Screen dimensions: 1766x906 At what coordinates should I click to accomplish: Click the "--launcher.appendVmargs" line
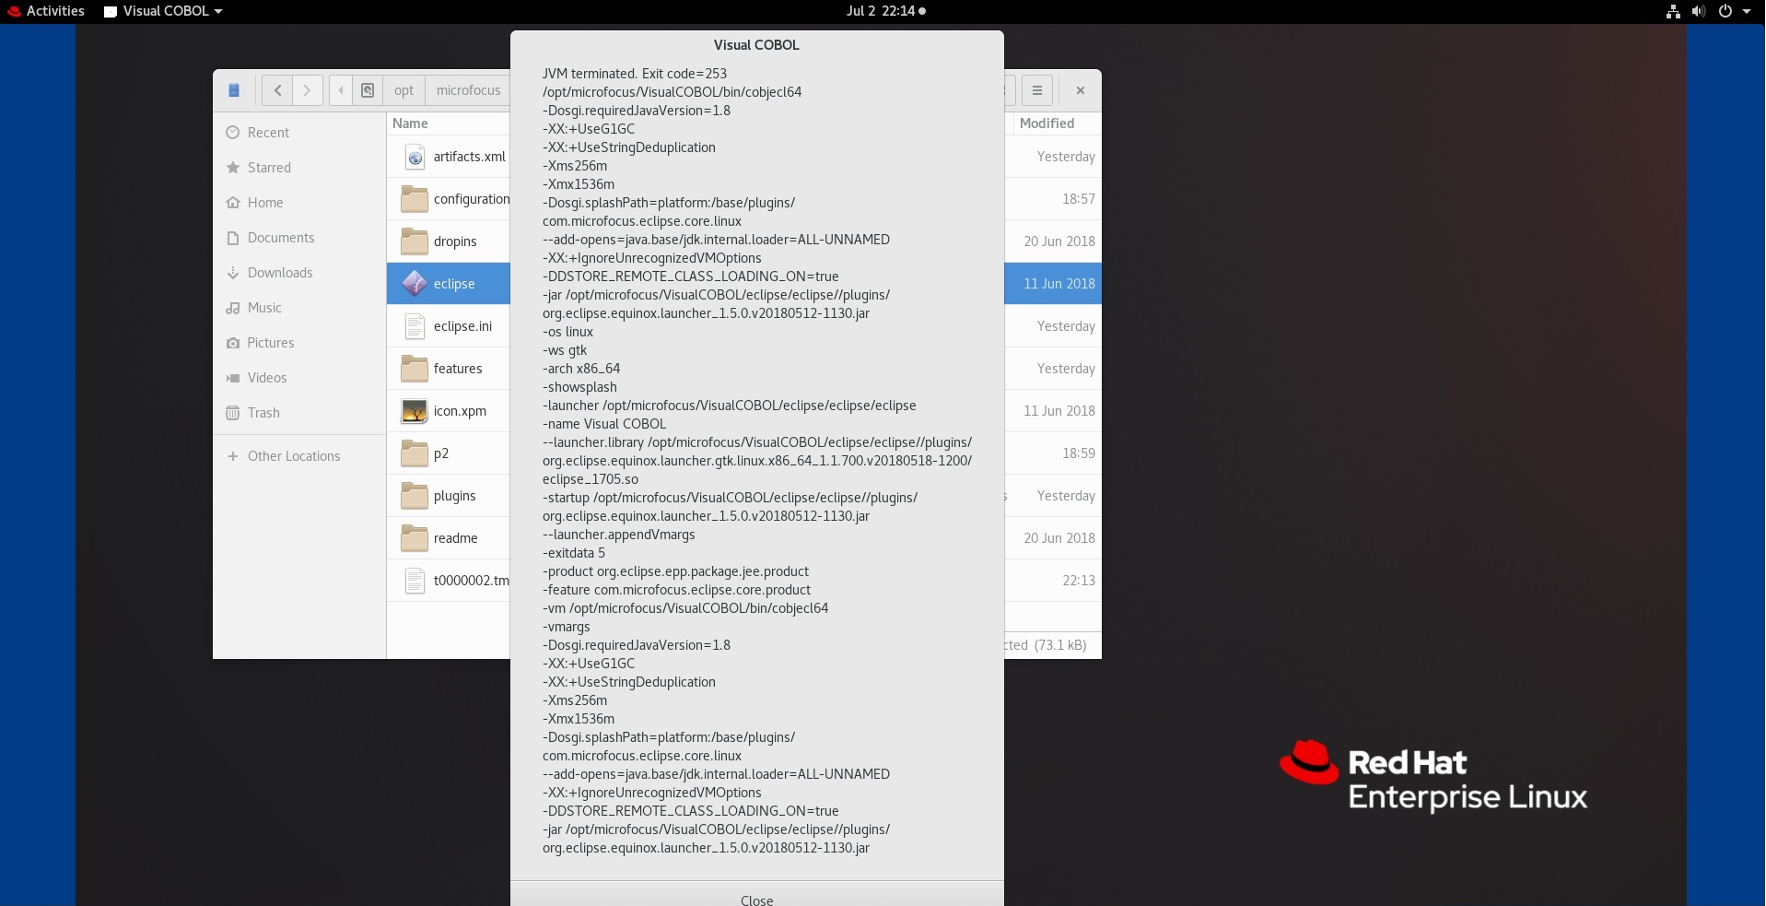coord(619,535)
